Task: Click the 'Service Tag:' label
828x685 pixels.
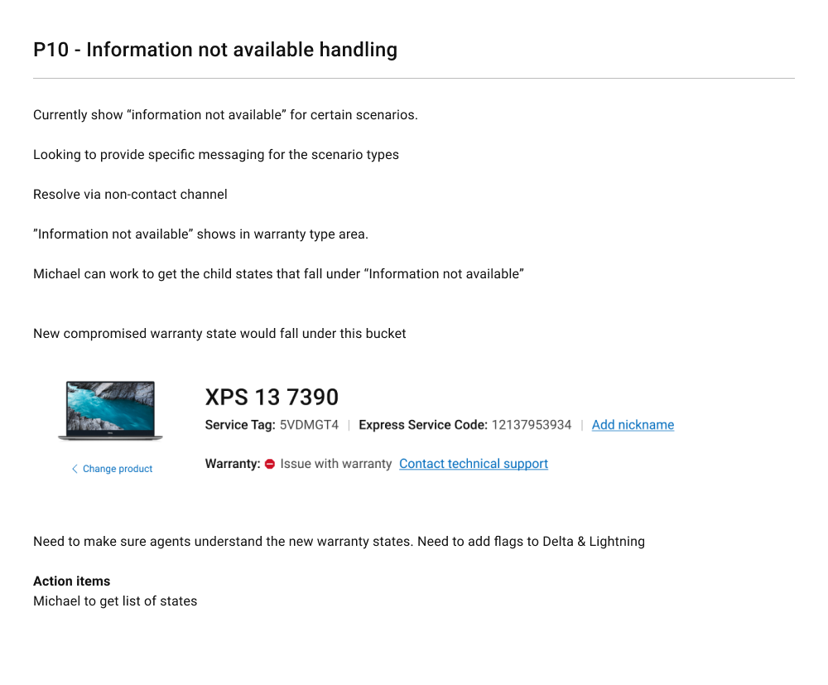Action: coord(240,425)
